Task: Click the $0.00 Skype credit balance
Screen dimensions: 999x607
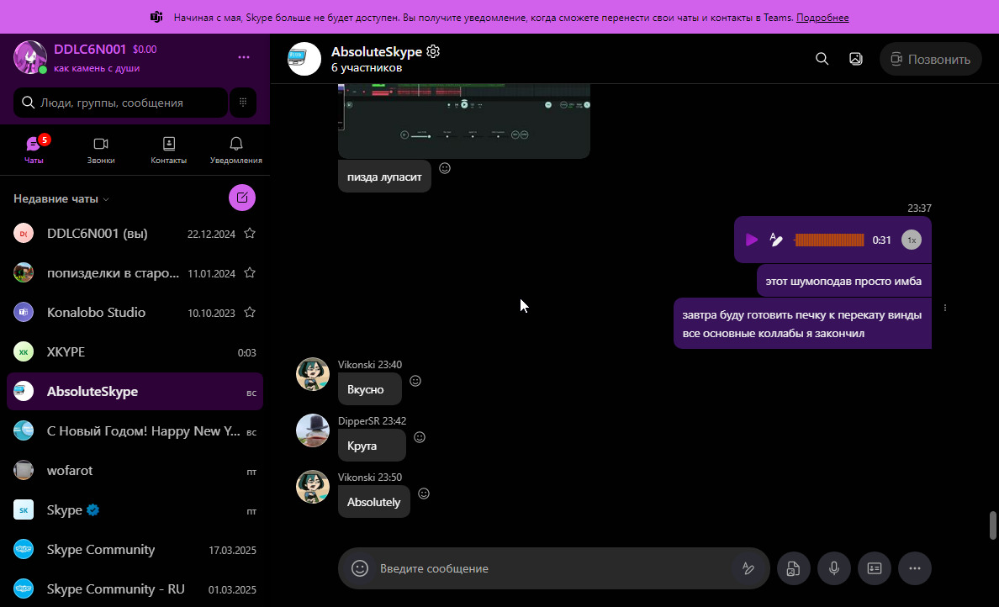Action: click(x=145, y=49)
